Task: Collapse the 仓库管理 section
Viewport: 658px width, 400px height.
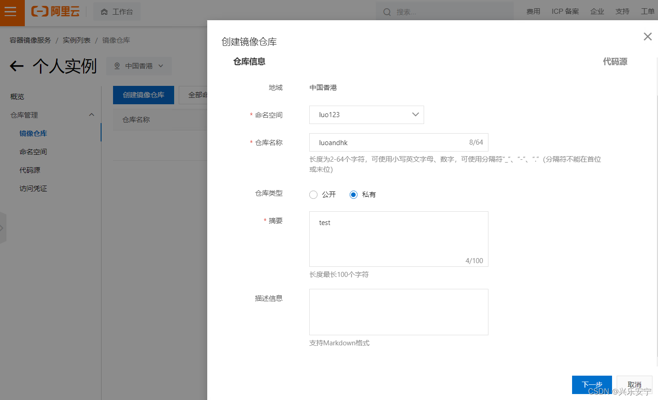Action: [91, 114]
